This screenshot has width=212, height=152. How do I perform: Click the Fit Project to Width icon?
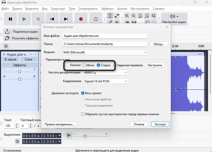147,16
